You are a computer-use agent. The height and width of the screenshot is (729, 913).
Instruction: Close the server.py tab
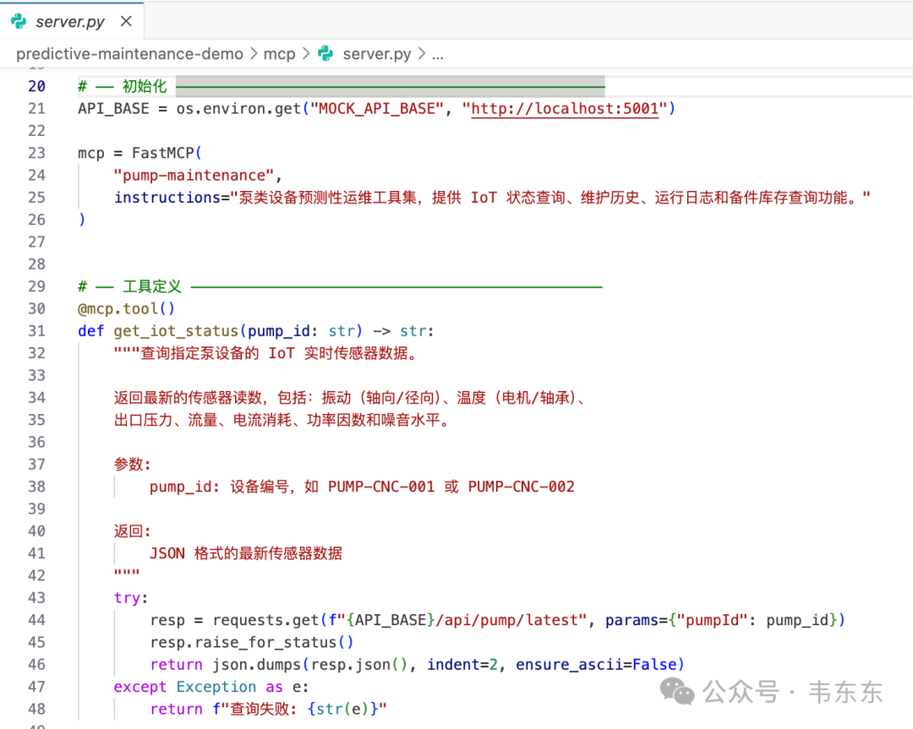click(126, 21)
